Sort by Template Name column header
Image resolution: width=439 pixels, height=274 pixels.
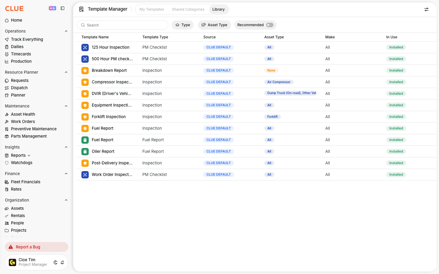click(95, 37)
